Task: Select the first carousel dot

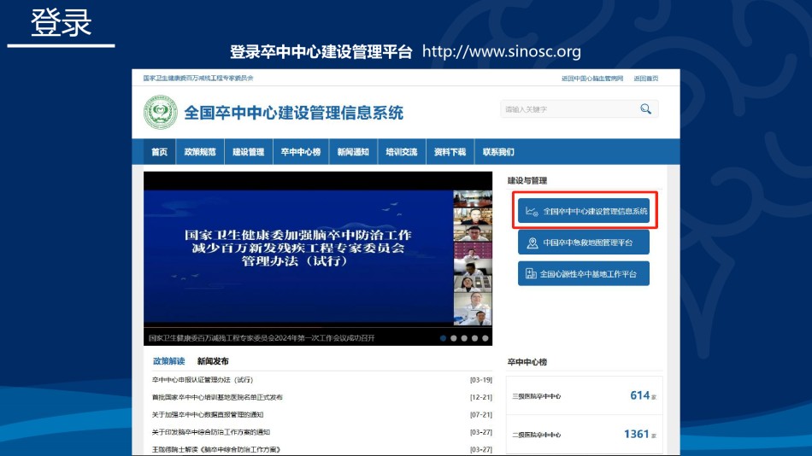Action: coord(443,338)
